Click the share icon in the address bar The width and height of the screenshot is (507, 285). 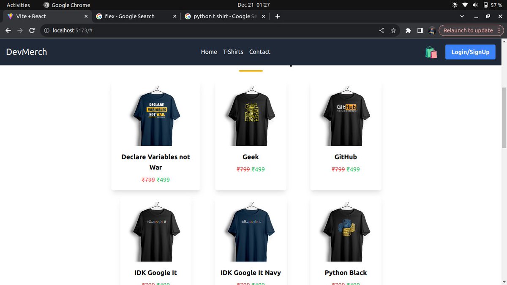[382, 30]
